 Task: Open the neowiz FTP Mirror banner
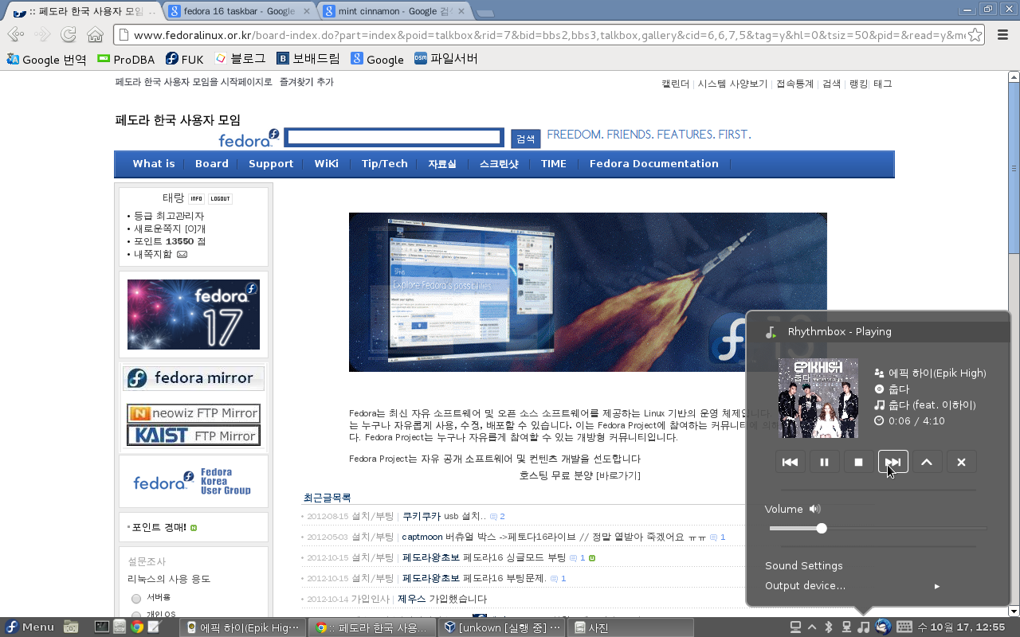194,414
